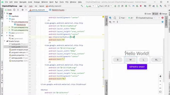Stop the running app with red square
Viewport: 170px width, 95px height.
point(141,6)
